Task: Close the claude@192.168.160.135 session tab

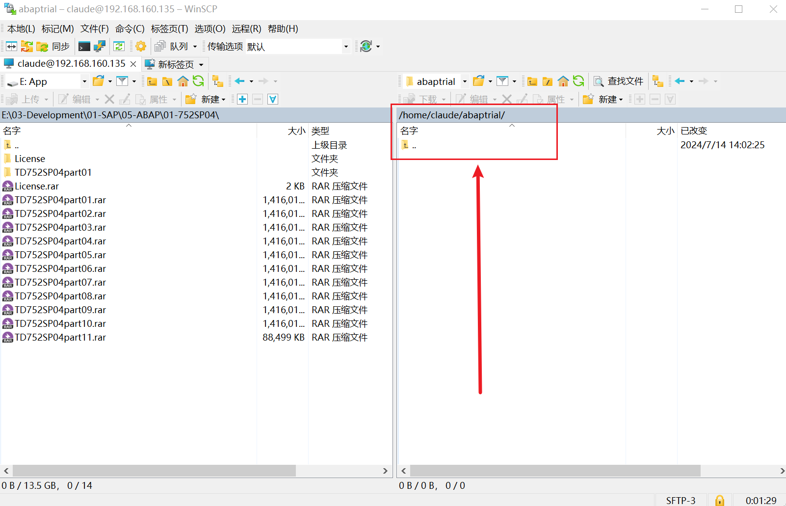Action: [x=133, y=64]
